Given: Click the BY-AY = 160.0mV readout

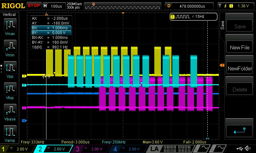Looking at the screenshot, I should point(50,42).
